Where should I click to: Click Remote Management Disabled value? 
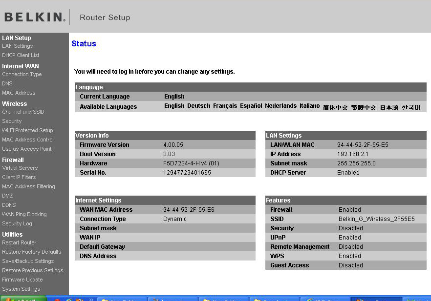[351, 247]
